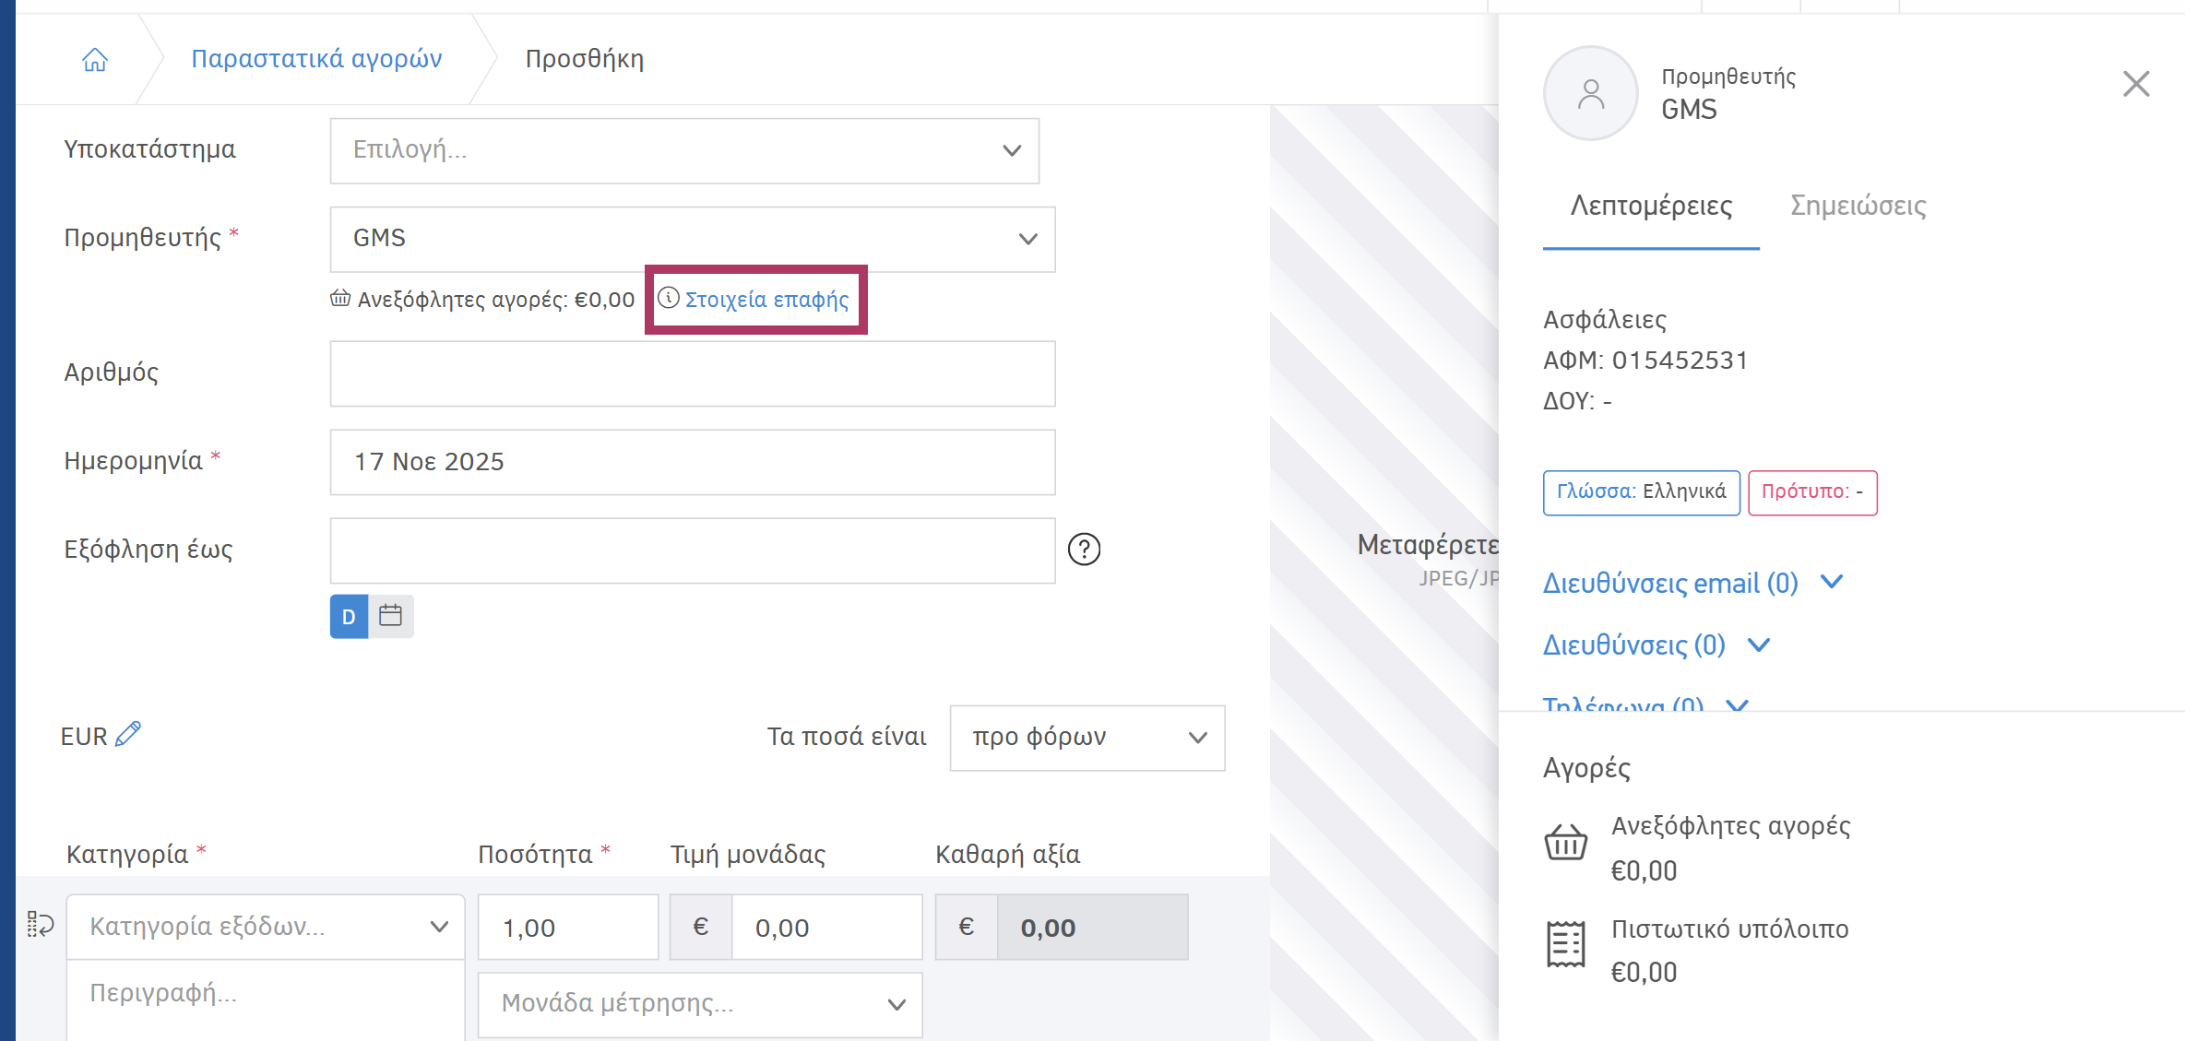Screen dimensions: 2185x1041
Task: Switch to the Σημειώσεις tab
Action: 1858,206
